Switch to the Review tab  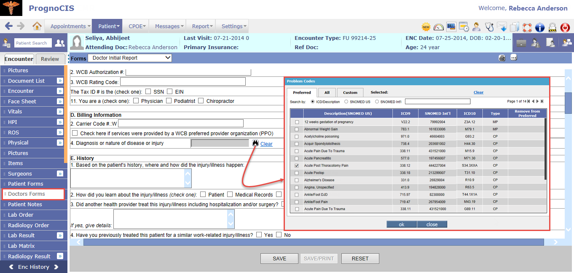[x=50, y=59]
